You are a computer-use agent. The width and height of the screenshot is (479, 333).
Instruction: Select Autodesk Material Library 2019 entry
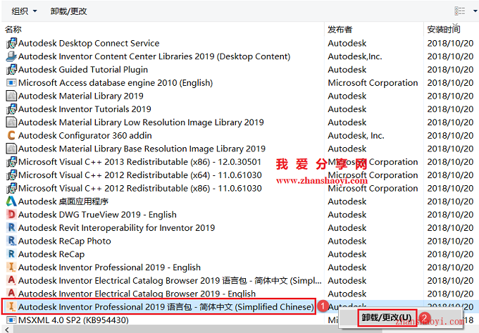[81, 96]
